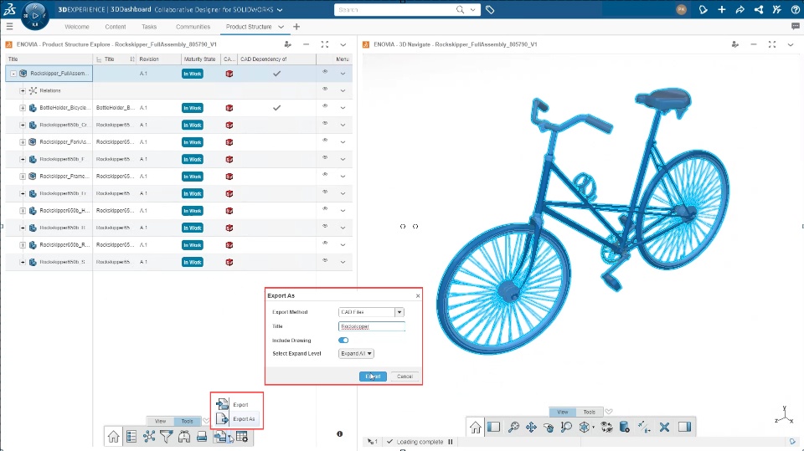Select the pan arrows tool in 3D toolbar

[531, 427]
